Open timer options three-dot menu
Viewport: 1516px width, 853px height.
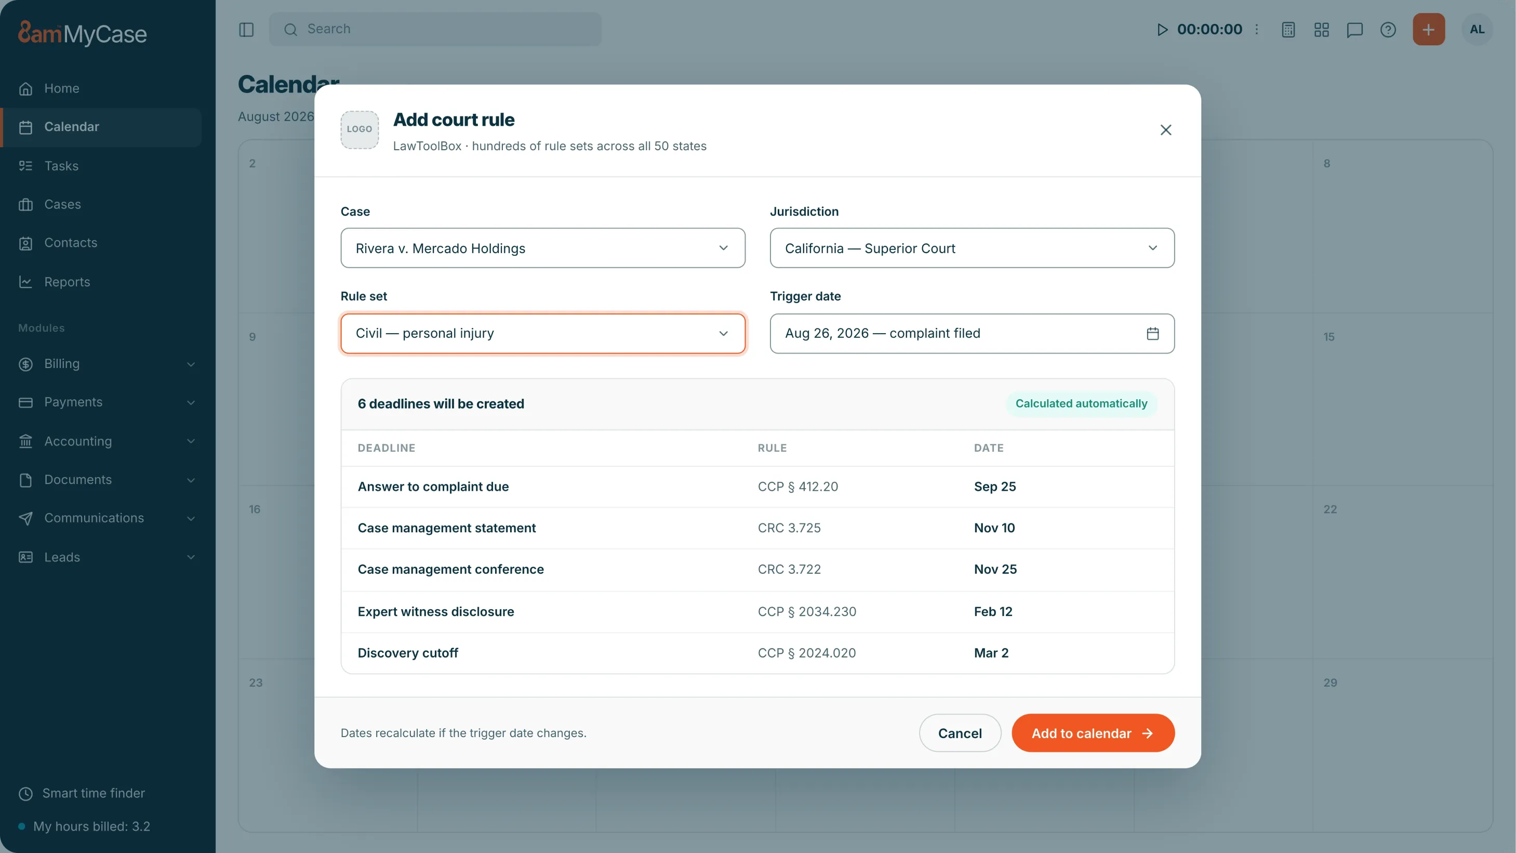1256,30
